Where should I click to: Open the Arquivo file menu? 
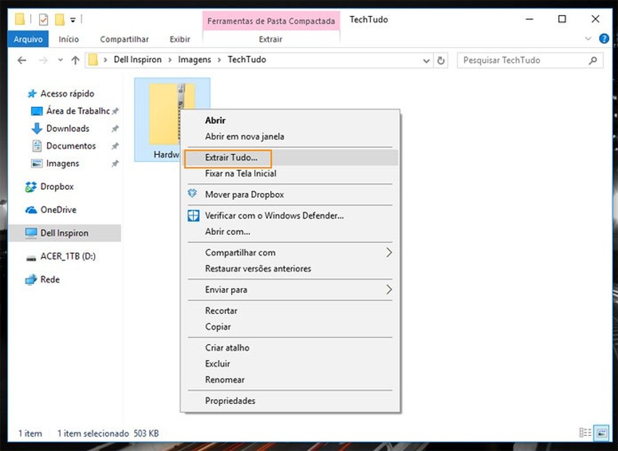(x=28, y=39)
